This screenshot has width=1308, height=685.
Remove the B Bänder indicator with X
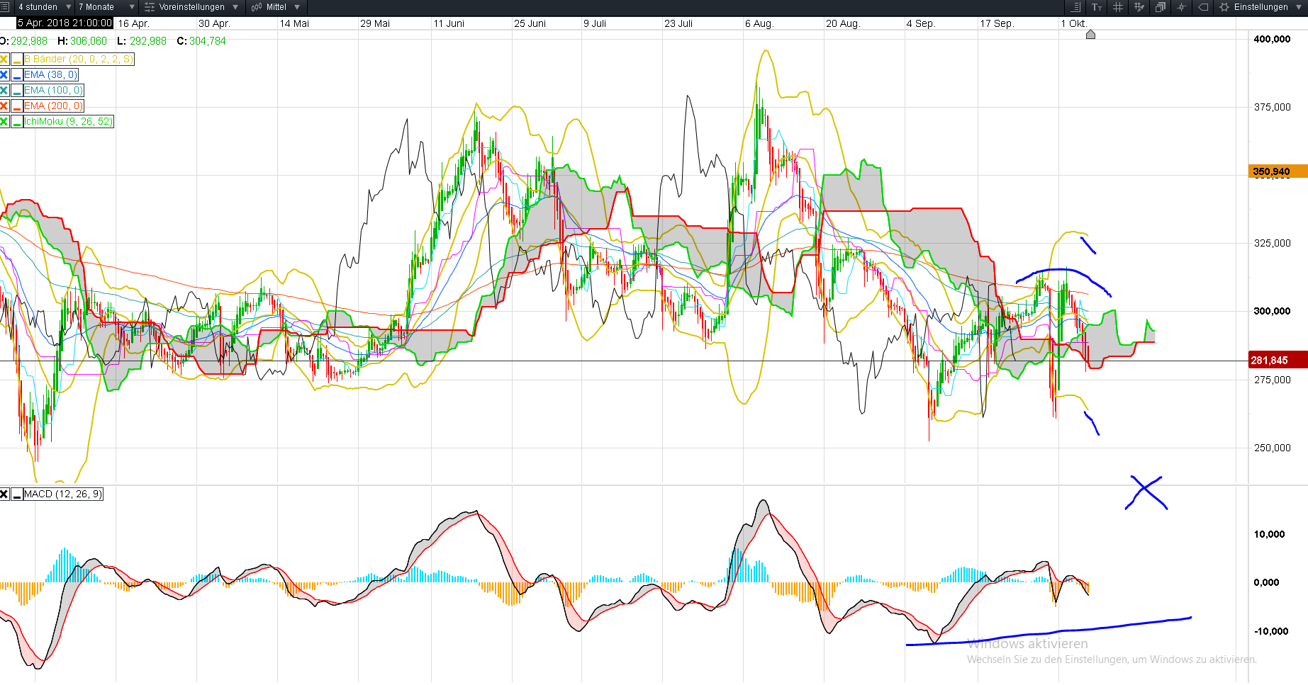(4, 60)
